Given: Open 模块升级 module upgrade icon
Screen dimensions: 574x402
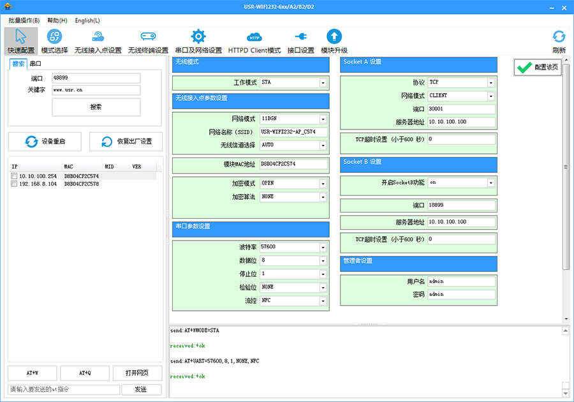Looking at the screenshot, I should (334, 41).
